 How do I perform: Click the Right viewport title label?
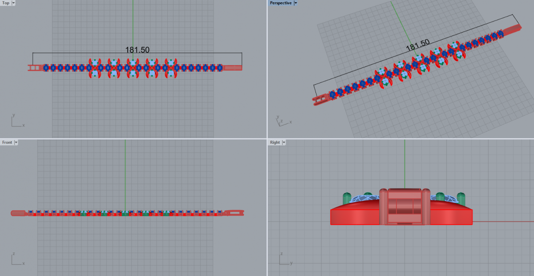[x=275, y=142]
